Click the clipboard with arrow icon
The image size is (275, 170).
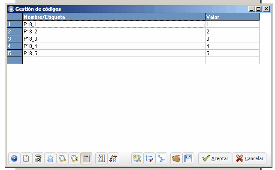point(74,158)
